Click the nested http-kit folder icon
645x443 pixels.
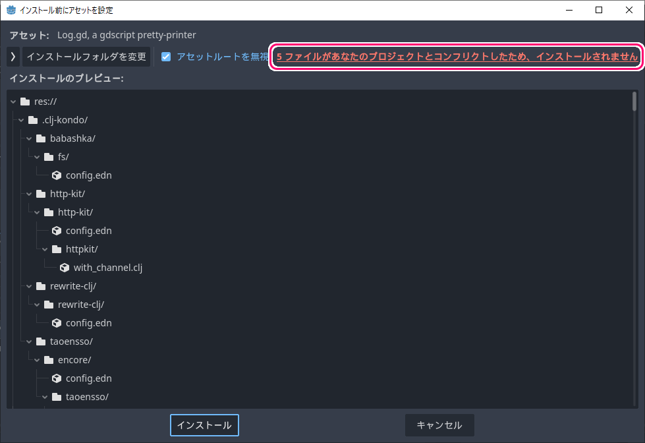point(49,212)
